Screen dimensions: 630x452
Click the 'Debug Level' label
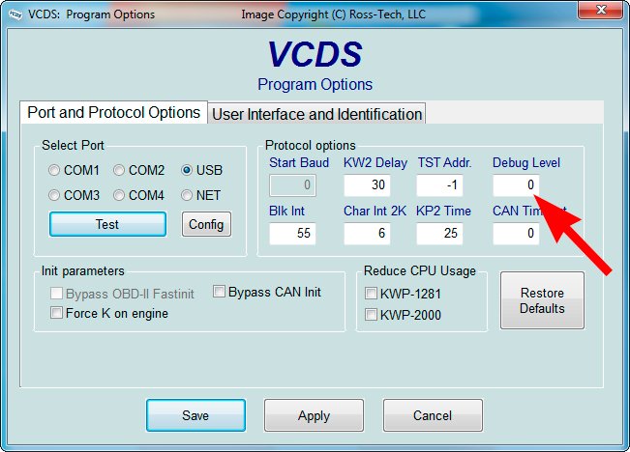tap(526, 162)
